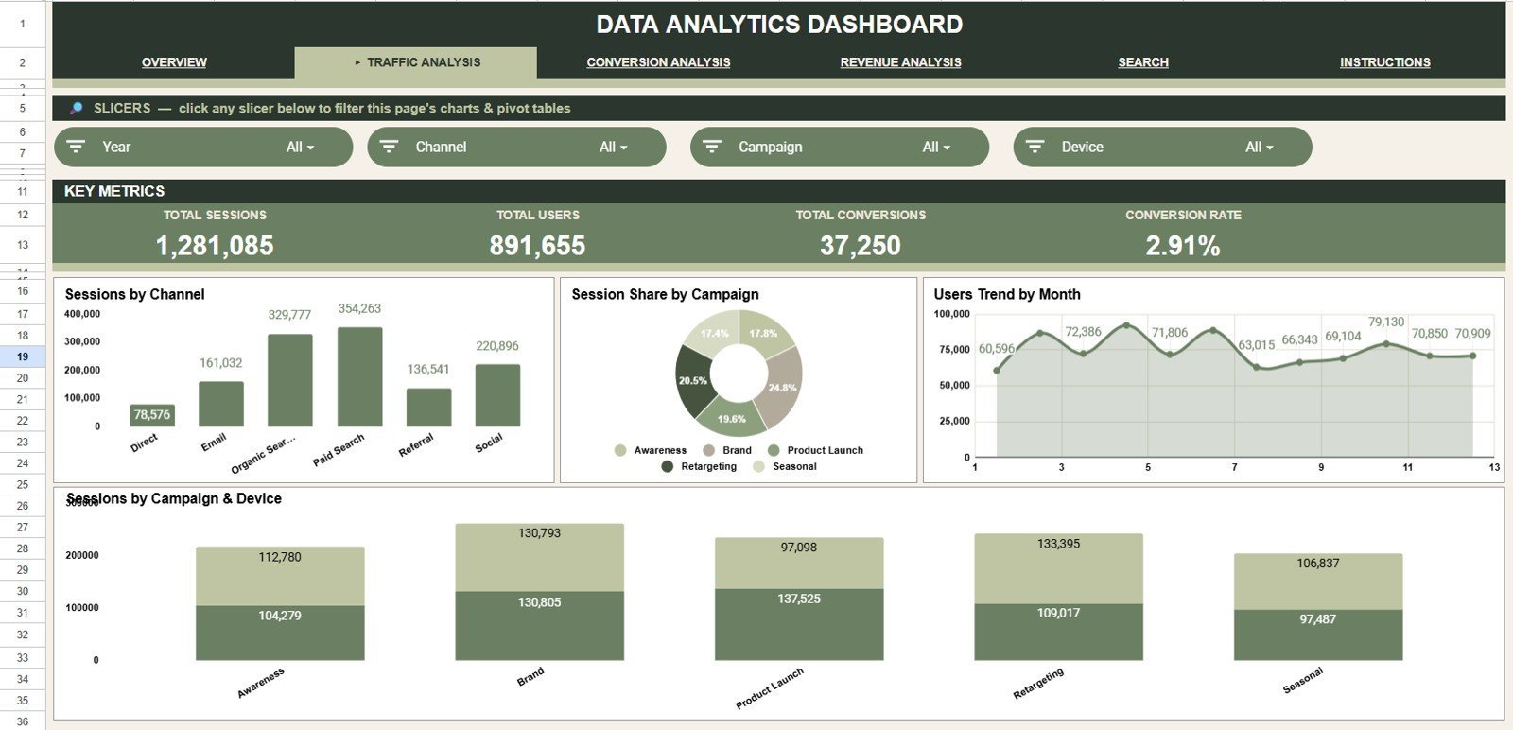1513x730 pixels.
Task: Click the Conversion Rate value 2.91%
Action: [1183, 246]
